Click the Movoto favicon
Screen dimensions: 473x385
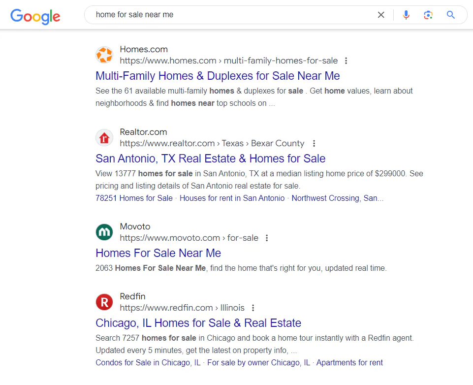(x=104, y=232)
